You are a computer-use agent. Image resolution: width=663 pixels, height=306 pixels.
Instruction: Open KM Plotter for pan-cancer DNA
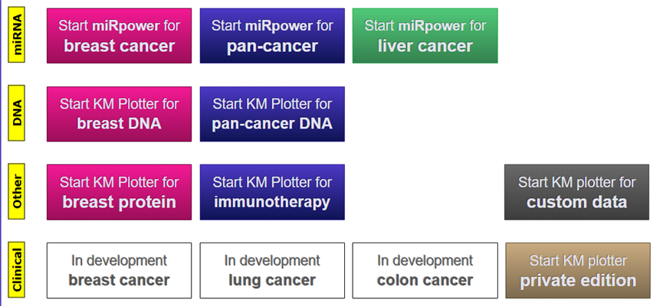point(272,114)
